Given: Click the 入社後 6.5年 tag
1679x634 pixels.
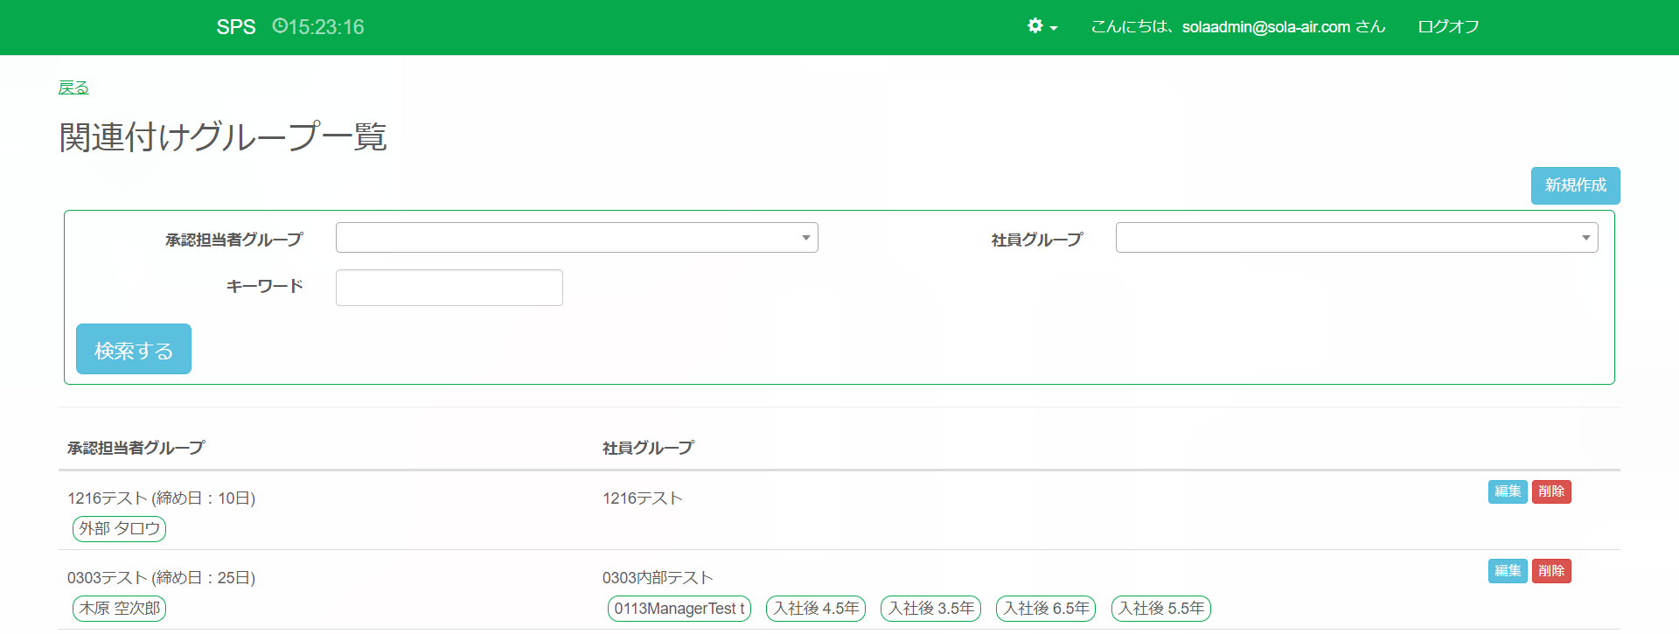Looking at the screenshot, I should [x=1046, y=609].
